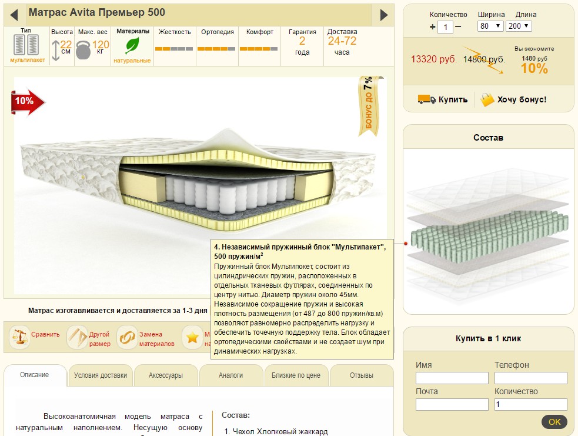Open the Описание tab
578x436 pixels.
point(35,375)
